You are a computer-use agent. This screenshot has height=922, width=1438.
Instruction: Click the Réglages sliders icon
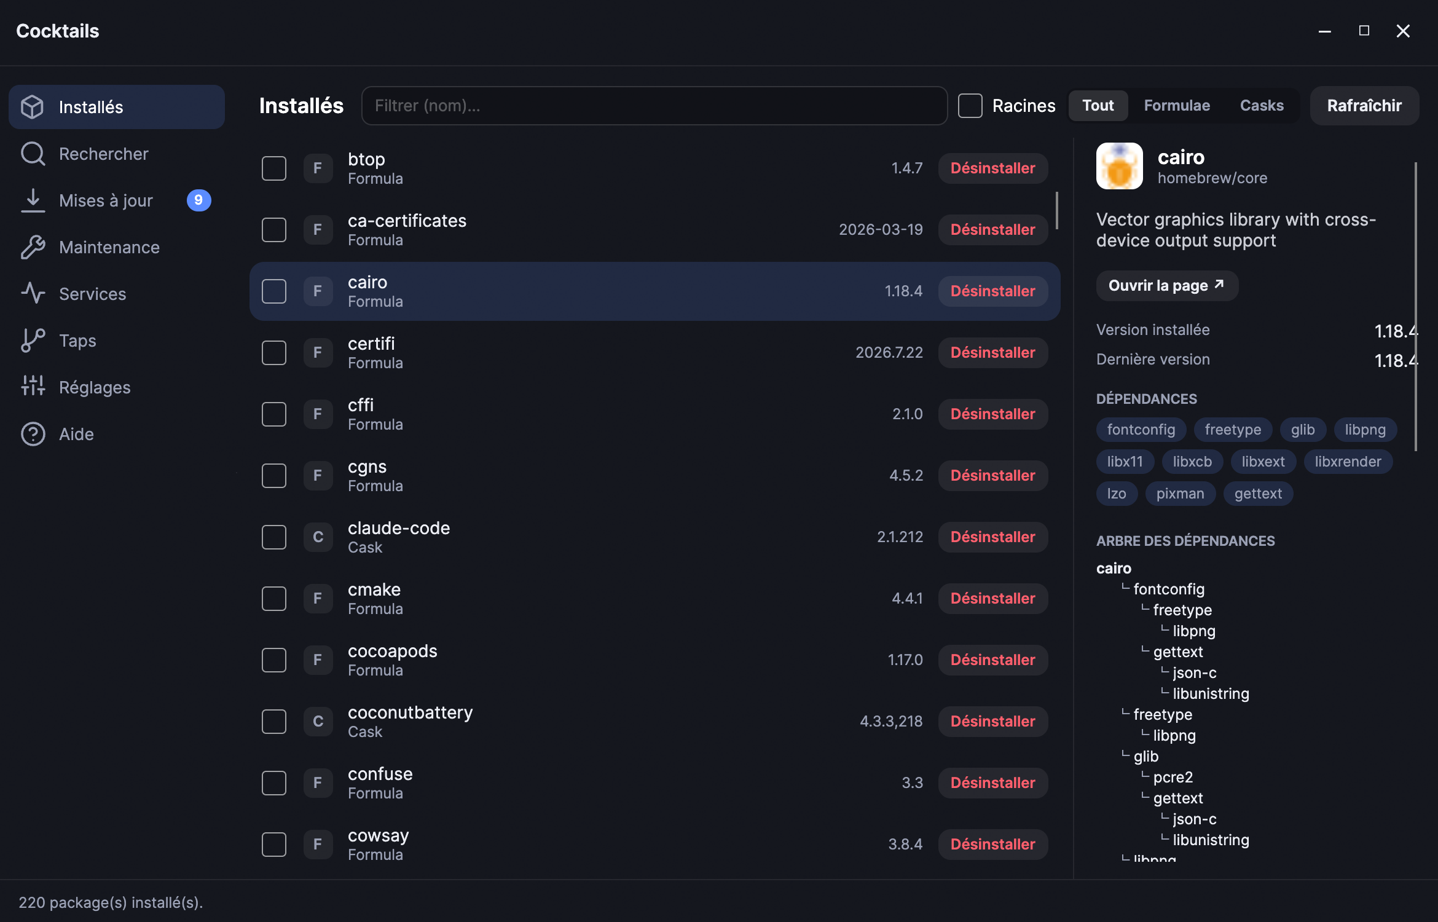coord(33,387)
